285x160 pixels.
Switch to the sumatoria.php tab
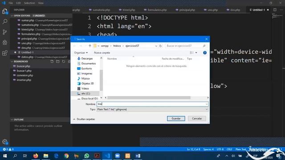point(99,10)
